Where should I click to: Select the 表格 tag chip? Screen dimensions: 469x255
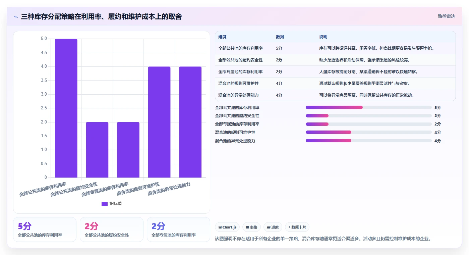coord(251,227)
